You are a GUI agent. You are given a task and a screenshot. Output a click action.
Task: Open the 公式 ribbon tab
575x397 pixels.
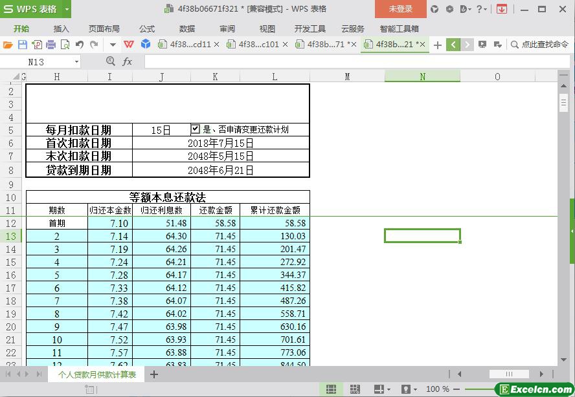[147, 28]
